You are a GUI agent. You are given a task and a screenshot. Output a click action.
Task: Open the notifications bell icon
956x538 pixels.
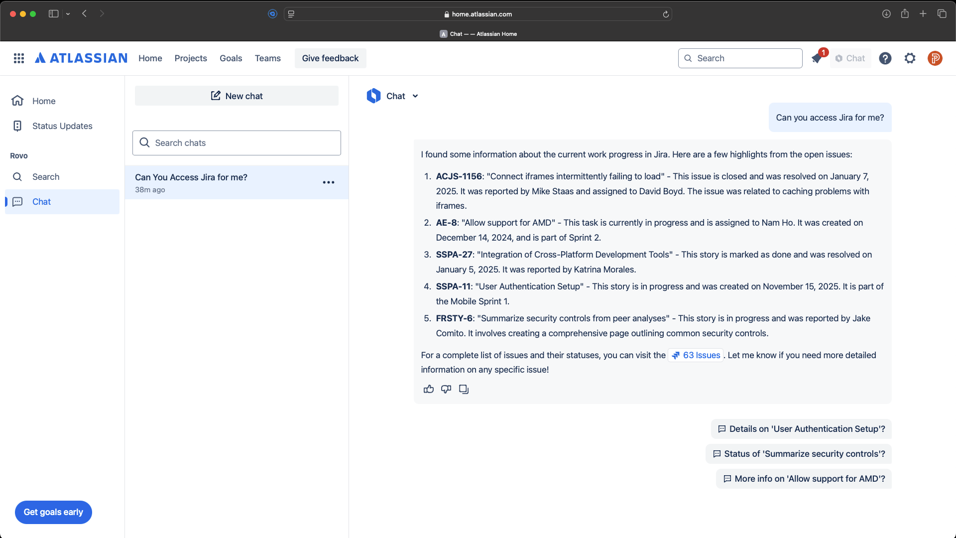tap(817, 58)
